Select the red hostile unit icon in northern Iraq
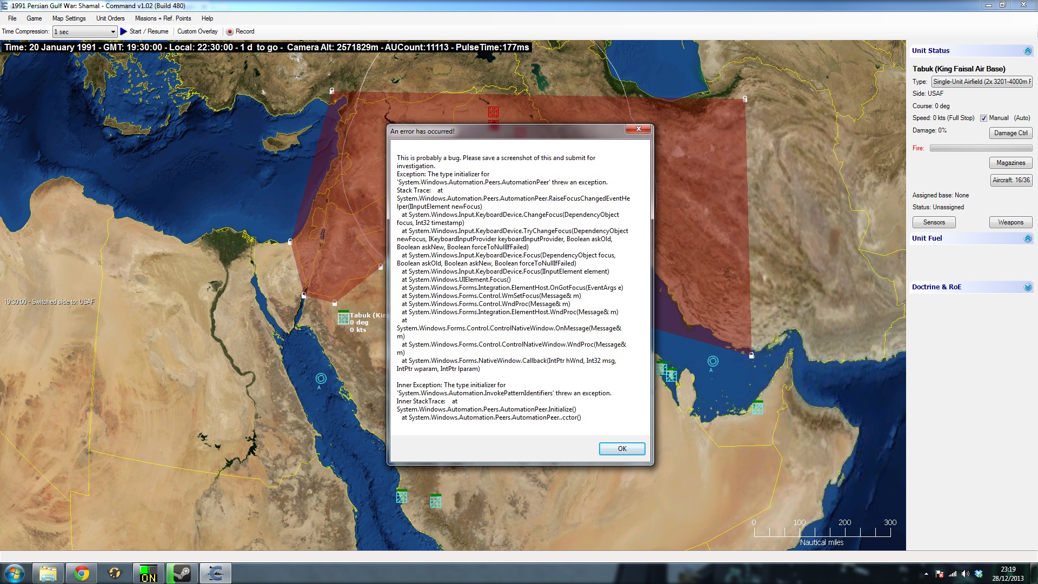Screen dimensions: 1038x584 click(493, 112)
